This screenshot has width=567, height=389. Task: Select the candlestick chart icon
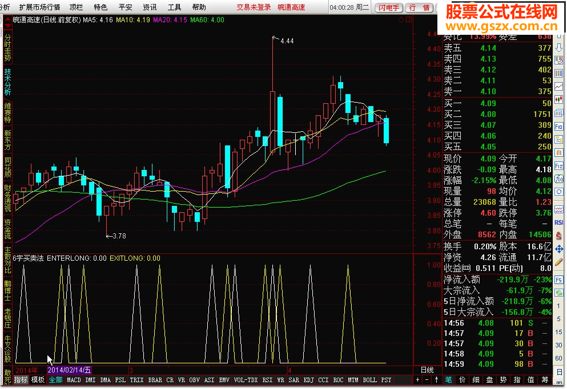559,99
